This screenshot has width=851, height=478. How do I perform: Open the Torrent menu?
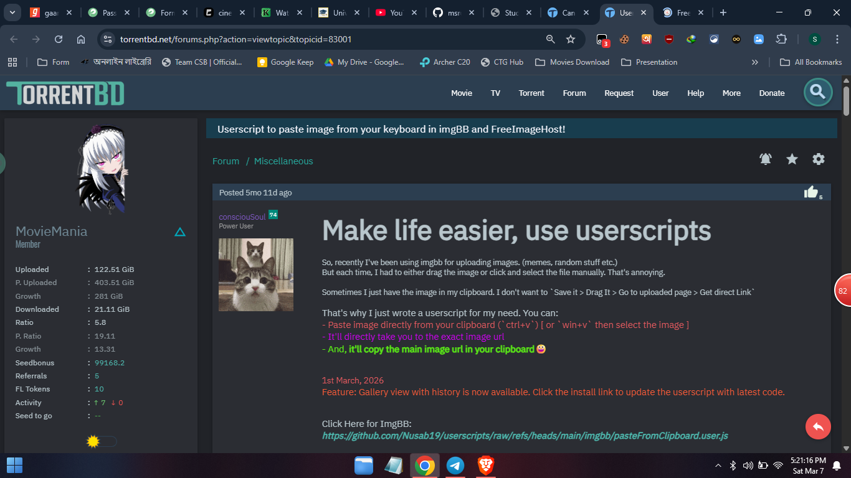(531, 93)
